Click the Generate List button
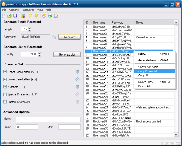Viewport: 182px width, 146px height. [67, 54]
